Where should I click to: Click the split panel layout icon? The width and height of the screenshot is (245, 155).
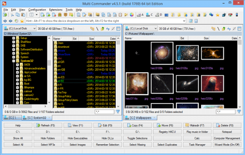pos(31,15)
